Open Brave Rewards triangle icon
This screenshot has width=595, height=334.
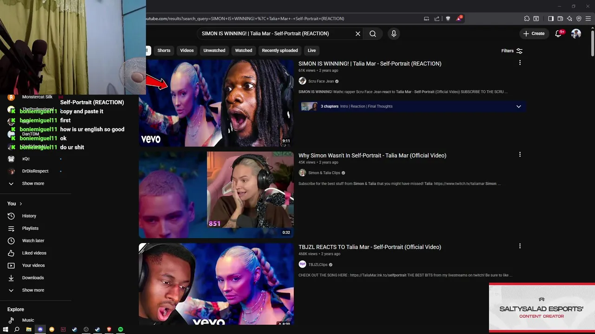(x=459, y=19)
